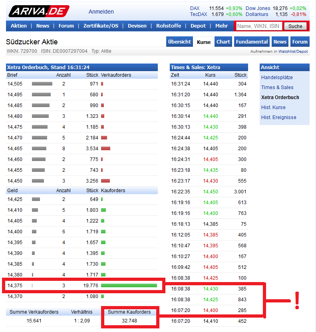Click the Summe Verkauforders value 15.641

[x=34, y=321]
